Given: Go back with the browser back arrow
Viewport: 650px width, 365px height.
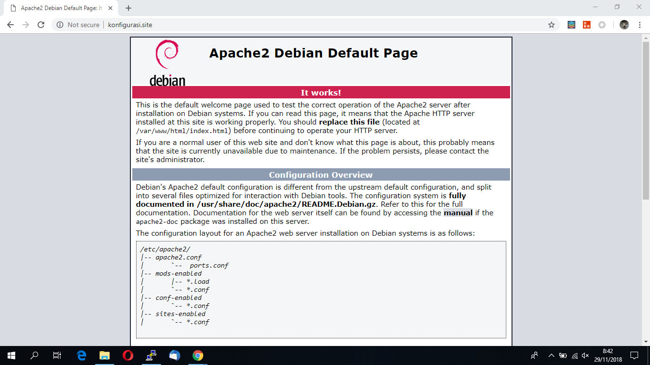Looking at the screenshot, I should coord(10,25).
